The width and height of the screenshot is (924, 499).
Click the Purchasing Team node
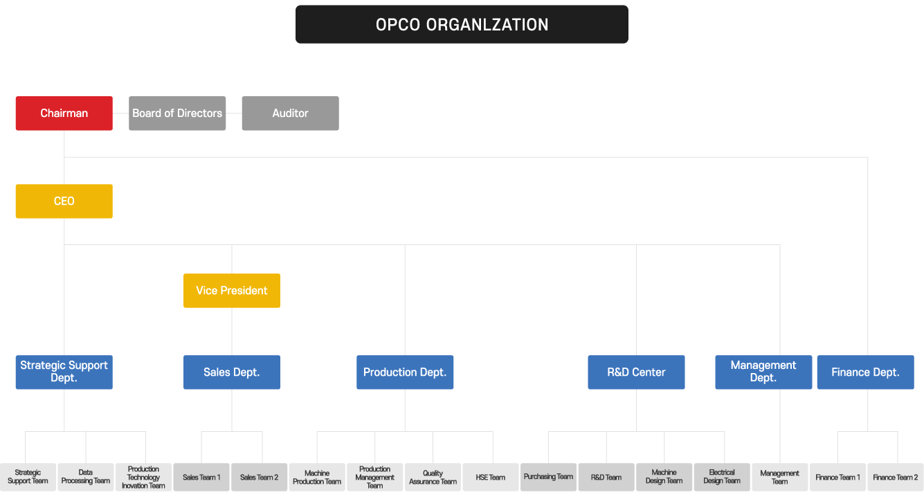548,477
